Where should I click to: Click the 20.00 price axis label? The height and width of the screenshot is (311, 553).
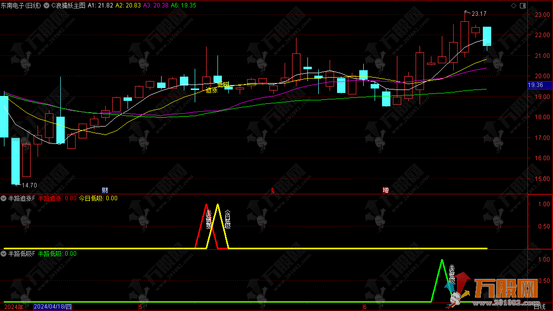tap(542, 76)
